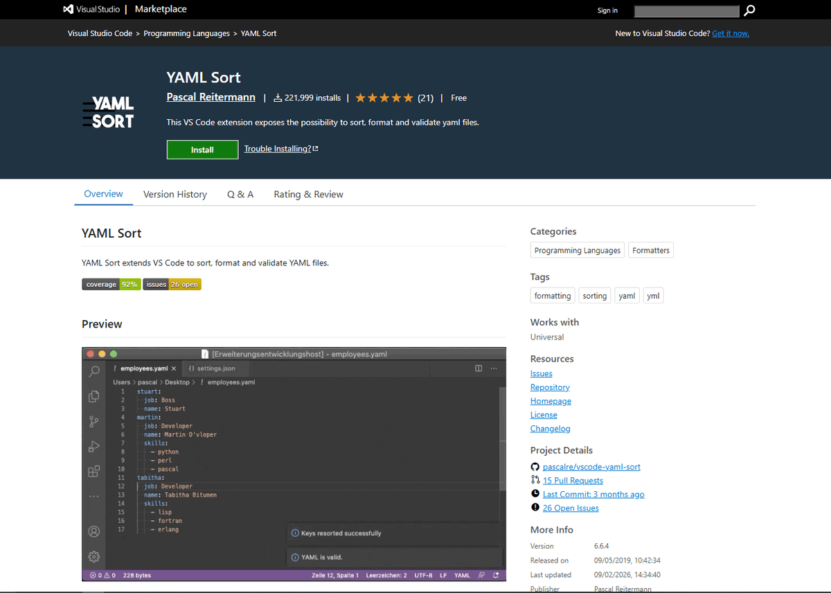831x593 pixels.
Task: Click the employees.yaml preview screenshot
Action: tap(294, 464)
